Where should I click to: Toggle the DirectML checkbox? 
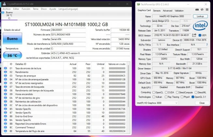[196, 92]
